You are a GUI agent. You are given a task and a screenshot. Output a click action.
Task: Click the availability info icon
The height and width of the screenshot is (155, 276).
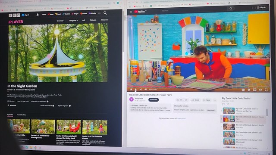pos(47,102)
